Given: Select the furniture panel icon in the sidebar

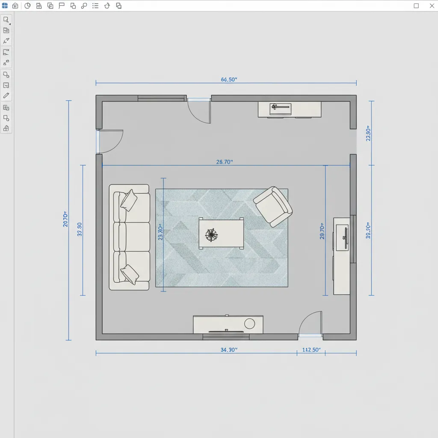Looking at the screenshot, I should click(x=6, y=30).
